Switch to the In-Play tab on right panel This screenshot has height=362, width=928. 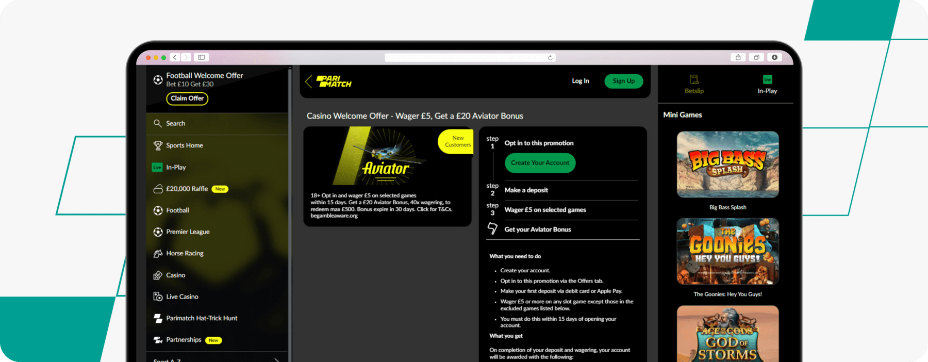(767, 84)
